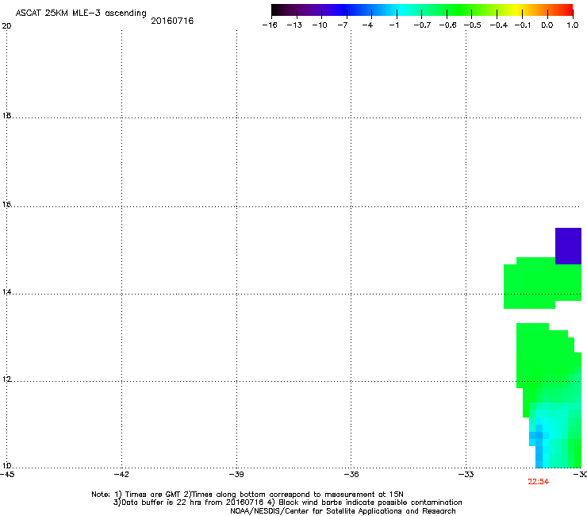Screen dimensions: 587x516
Task: Select the latitude 16 axis label
Action: point(6,204)
